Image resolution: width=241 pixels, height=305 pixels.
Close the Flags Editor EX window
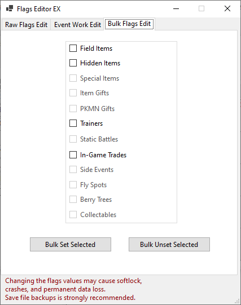[x=227, y=9]
